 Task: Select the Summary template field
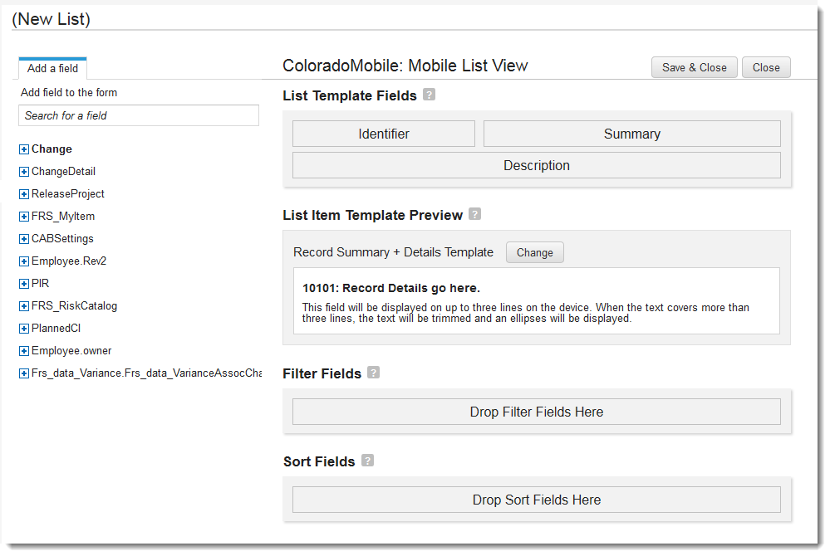click(x=631, y=134)
